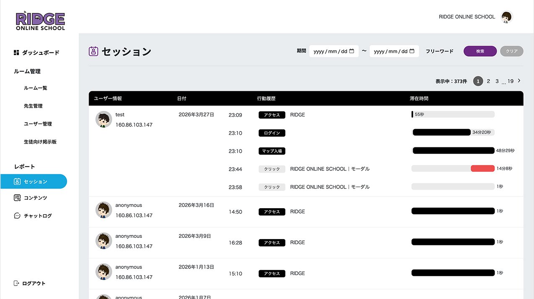Open the end date calendar picker

pyautogui.click(x=412, y=51)
